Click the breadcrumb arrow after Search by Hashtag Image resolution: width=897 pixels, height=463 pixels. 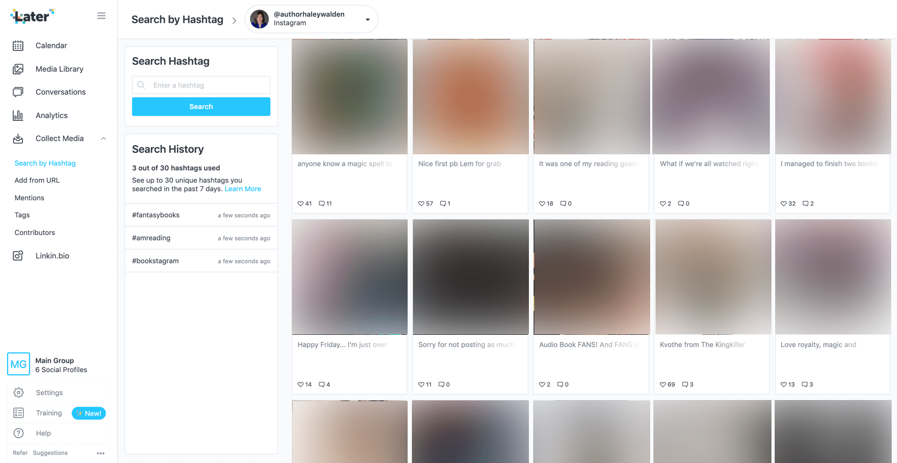234,20
